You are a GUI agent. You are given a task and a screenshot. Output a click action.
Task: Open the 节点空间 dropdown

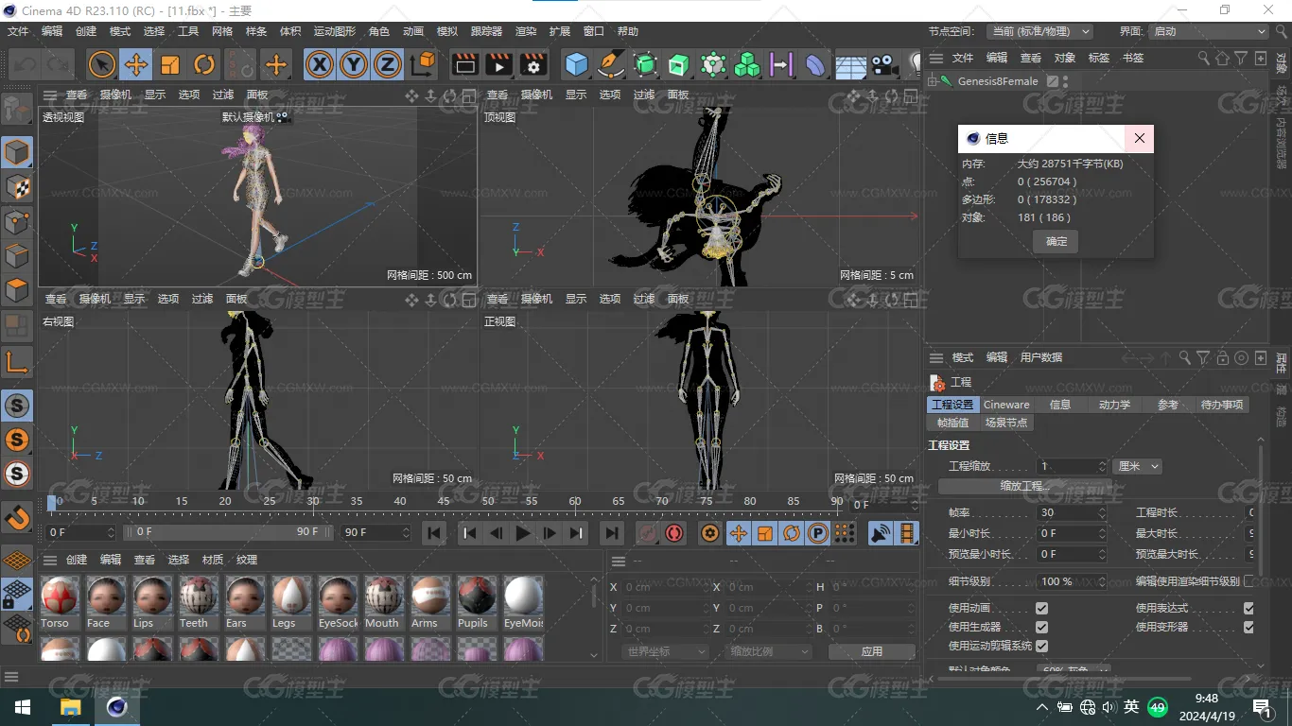click(1039, 31)
